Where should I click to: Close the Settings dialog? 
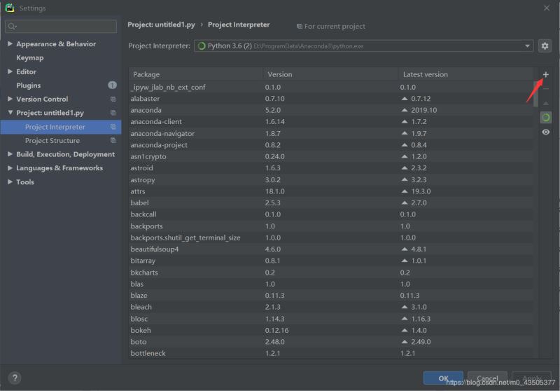pos(547,8)
